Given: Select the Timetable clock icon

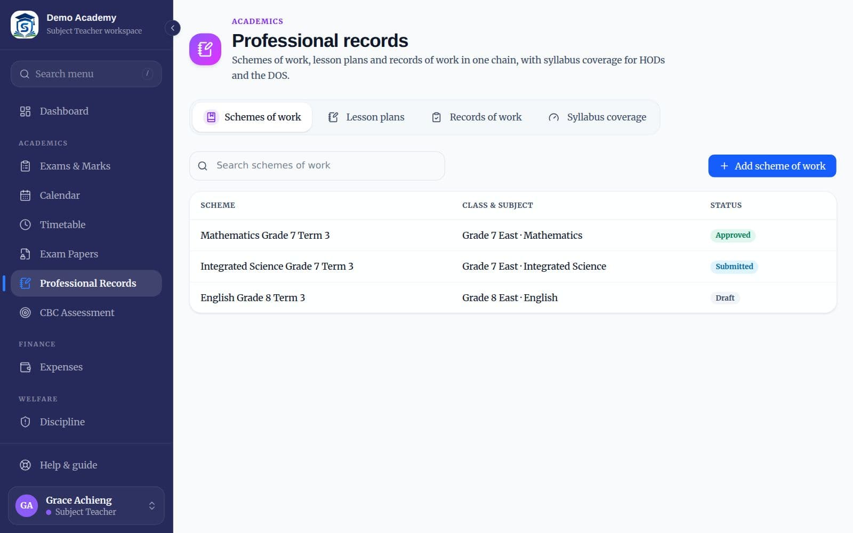Looking at the screenshot, I should (25, 225).
